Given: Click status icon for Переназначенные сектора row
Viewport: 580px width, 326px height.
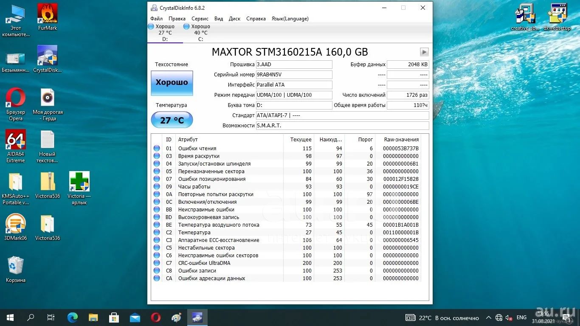Looking at the screenshot, I should click(x=157, y=171).
